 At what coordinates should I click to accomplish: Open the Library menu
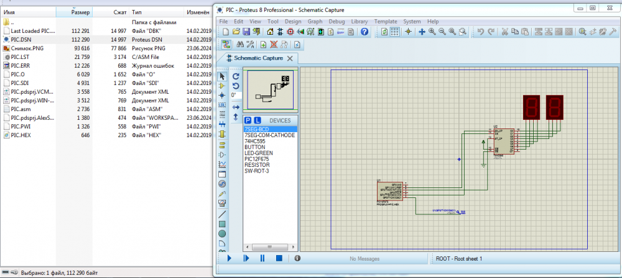coord(360,21)
